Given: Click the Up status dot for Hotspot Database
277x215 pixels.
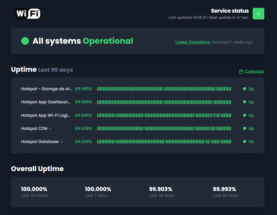Looking at the screenshot, I should 245,141.
